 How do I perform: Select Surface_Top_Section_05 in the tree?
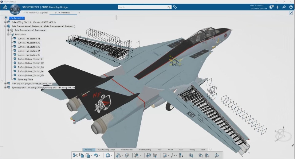tap(29, 55)
